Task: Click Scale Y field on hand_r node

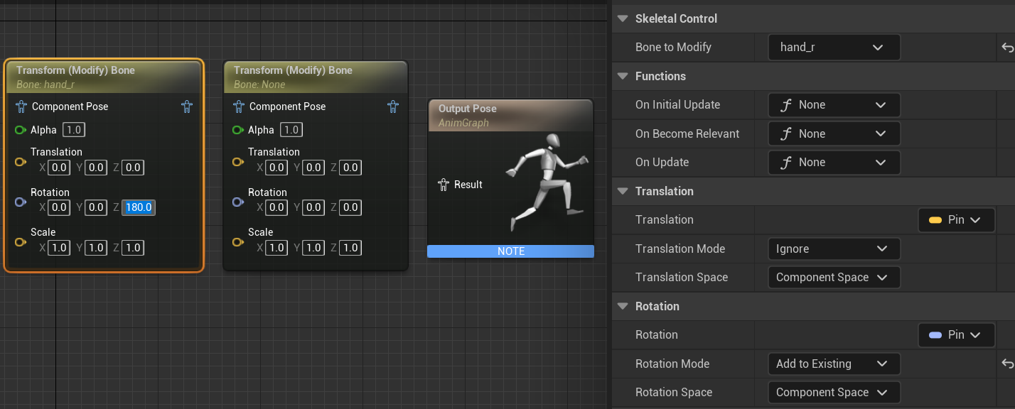Action: tap(97, 248)
